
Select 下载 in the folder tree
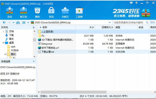click(x=11, y=35)
